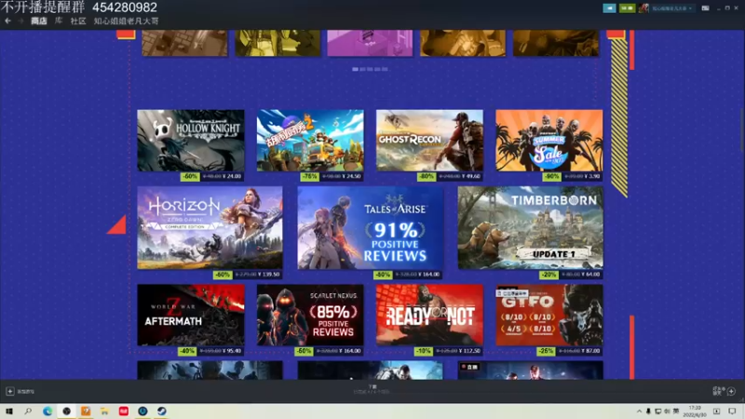Enter Big Picture mode via its icon
This screenshot has height=419, width=745.
click(x=705, y=8)
